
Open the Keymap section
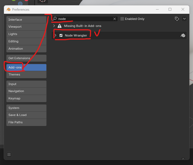click(x=26, y=98)
